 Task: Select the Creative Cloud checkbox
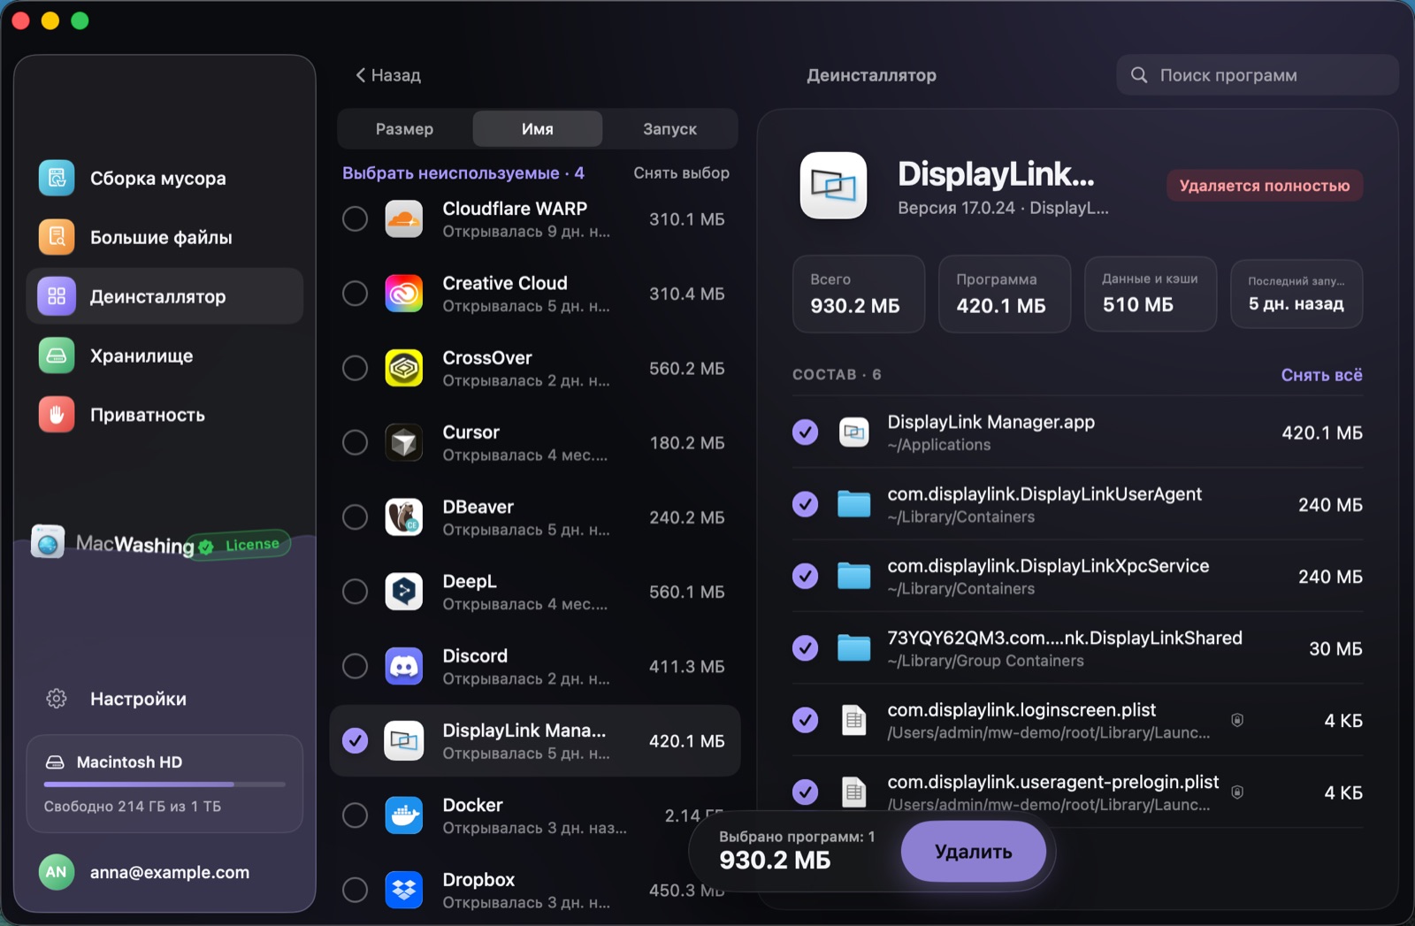[x=356, y=294]
